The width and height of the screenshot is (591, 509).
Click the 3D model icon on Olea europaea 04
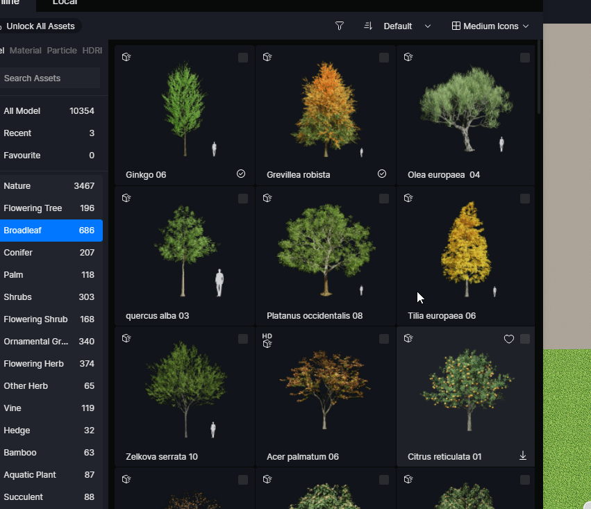pyautogui.click(x=408, y=57)
